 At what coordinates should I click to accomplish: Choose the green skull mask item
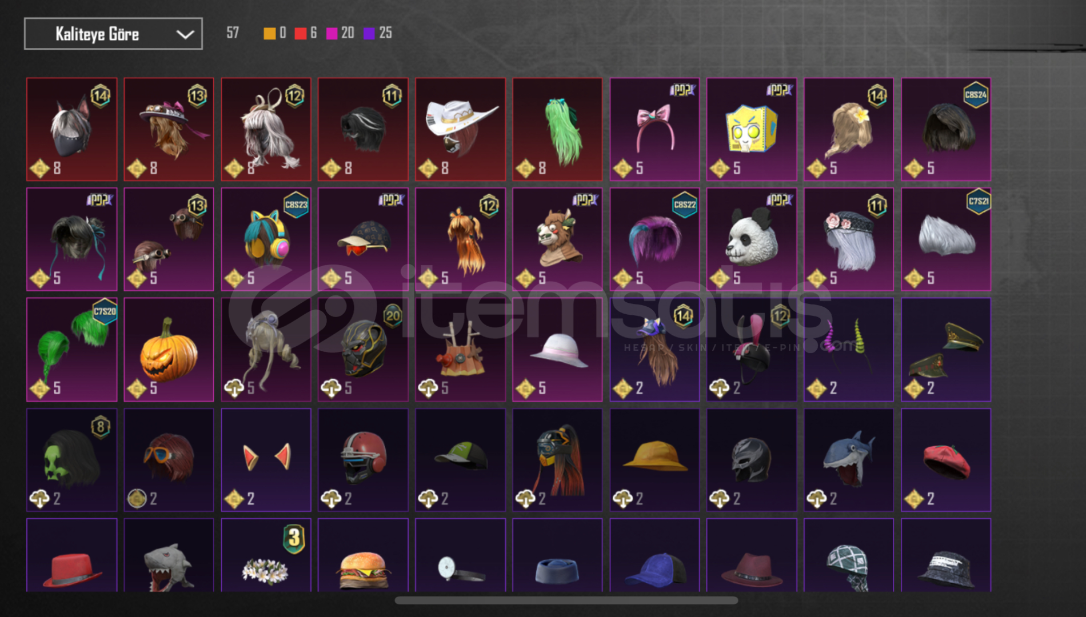point(71,460)
